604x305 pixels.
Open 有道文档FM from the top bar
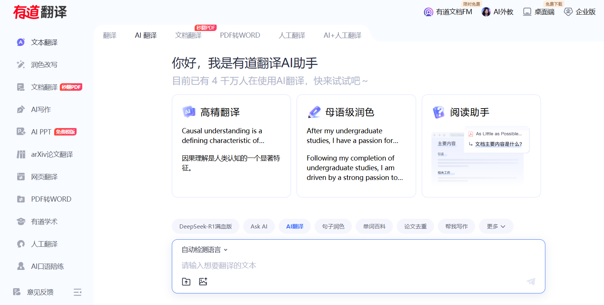coord(448,12)
